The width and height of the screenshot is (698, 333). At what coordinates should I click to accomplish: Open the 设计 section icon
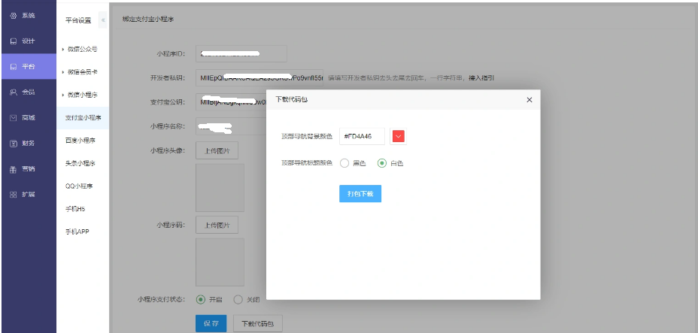point(13,41)
